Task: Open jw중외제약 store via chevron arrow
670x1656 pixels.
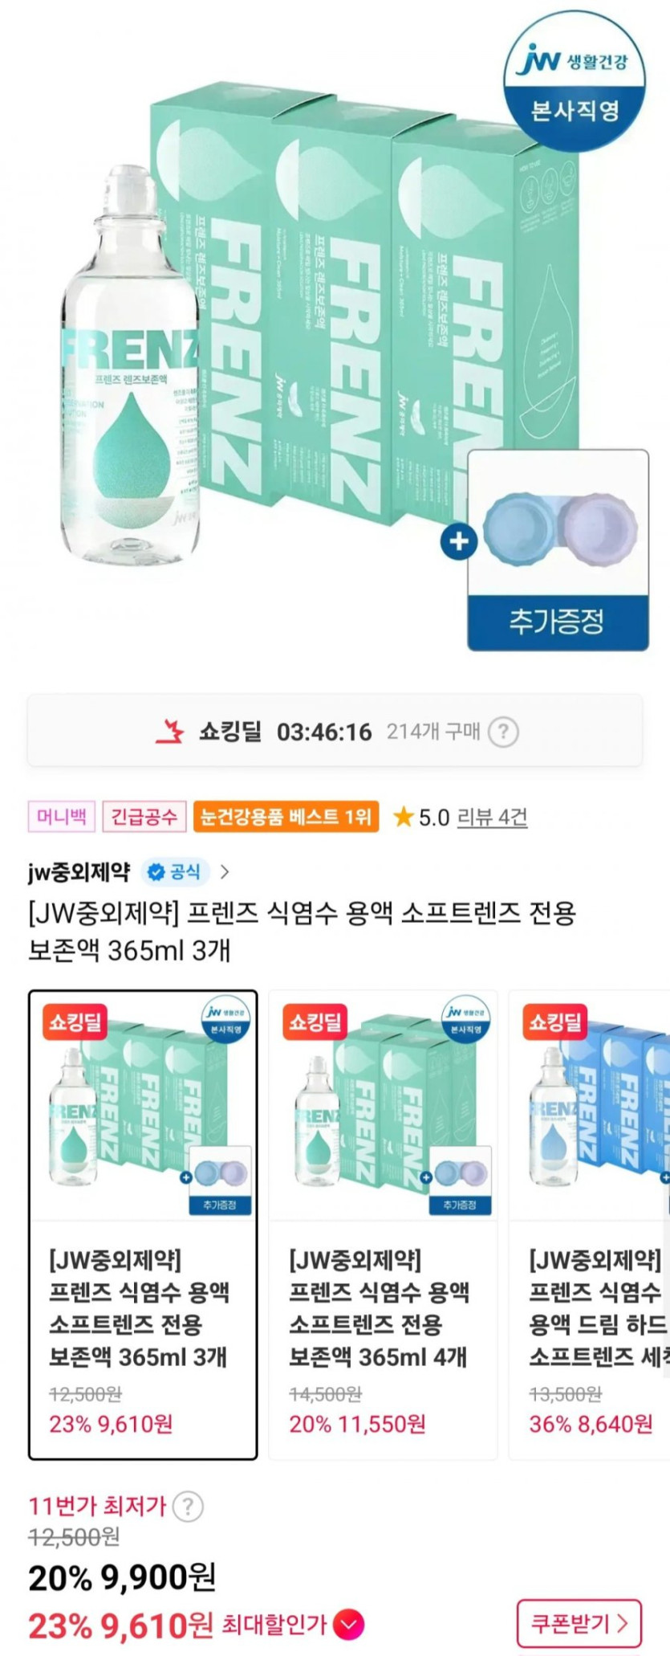Action: 225,872
